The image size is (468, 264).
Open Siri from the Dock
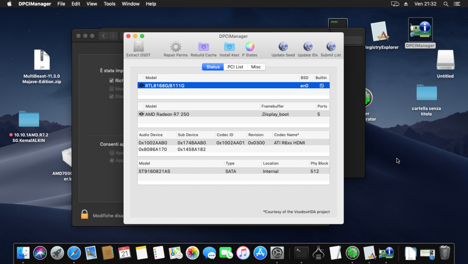(x=40, y=253)
